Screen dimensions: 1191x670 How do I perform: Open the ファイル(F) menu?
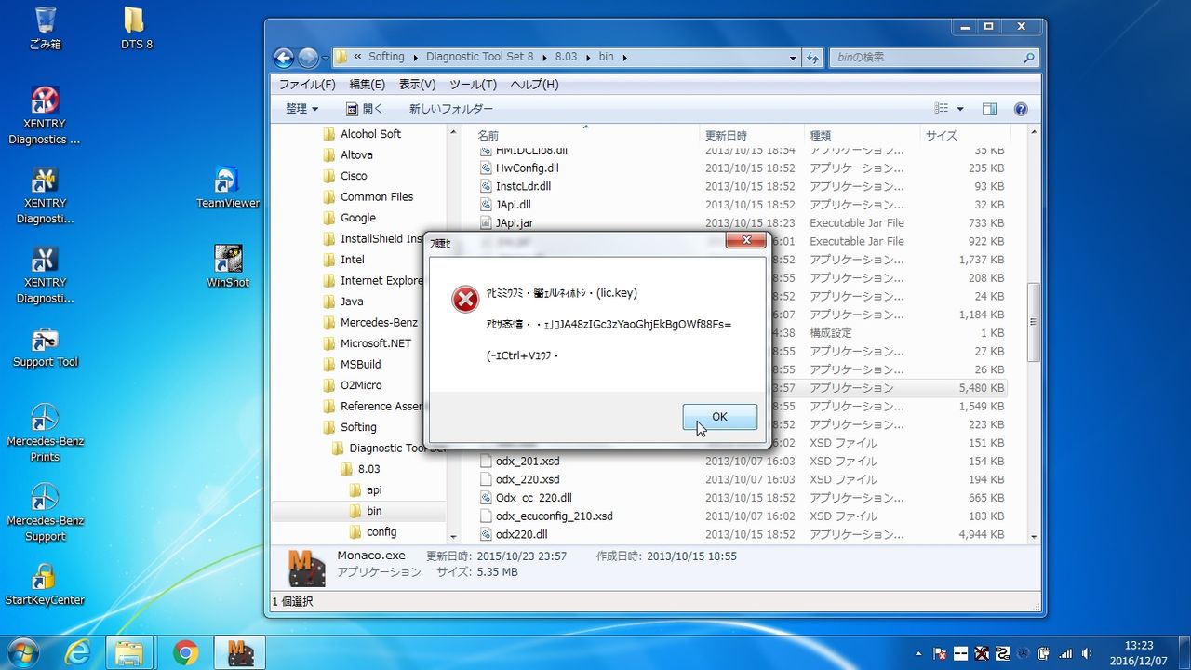click(307, 85)
